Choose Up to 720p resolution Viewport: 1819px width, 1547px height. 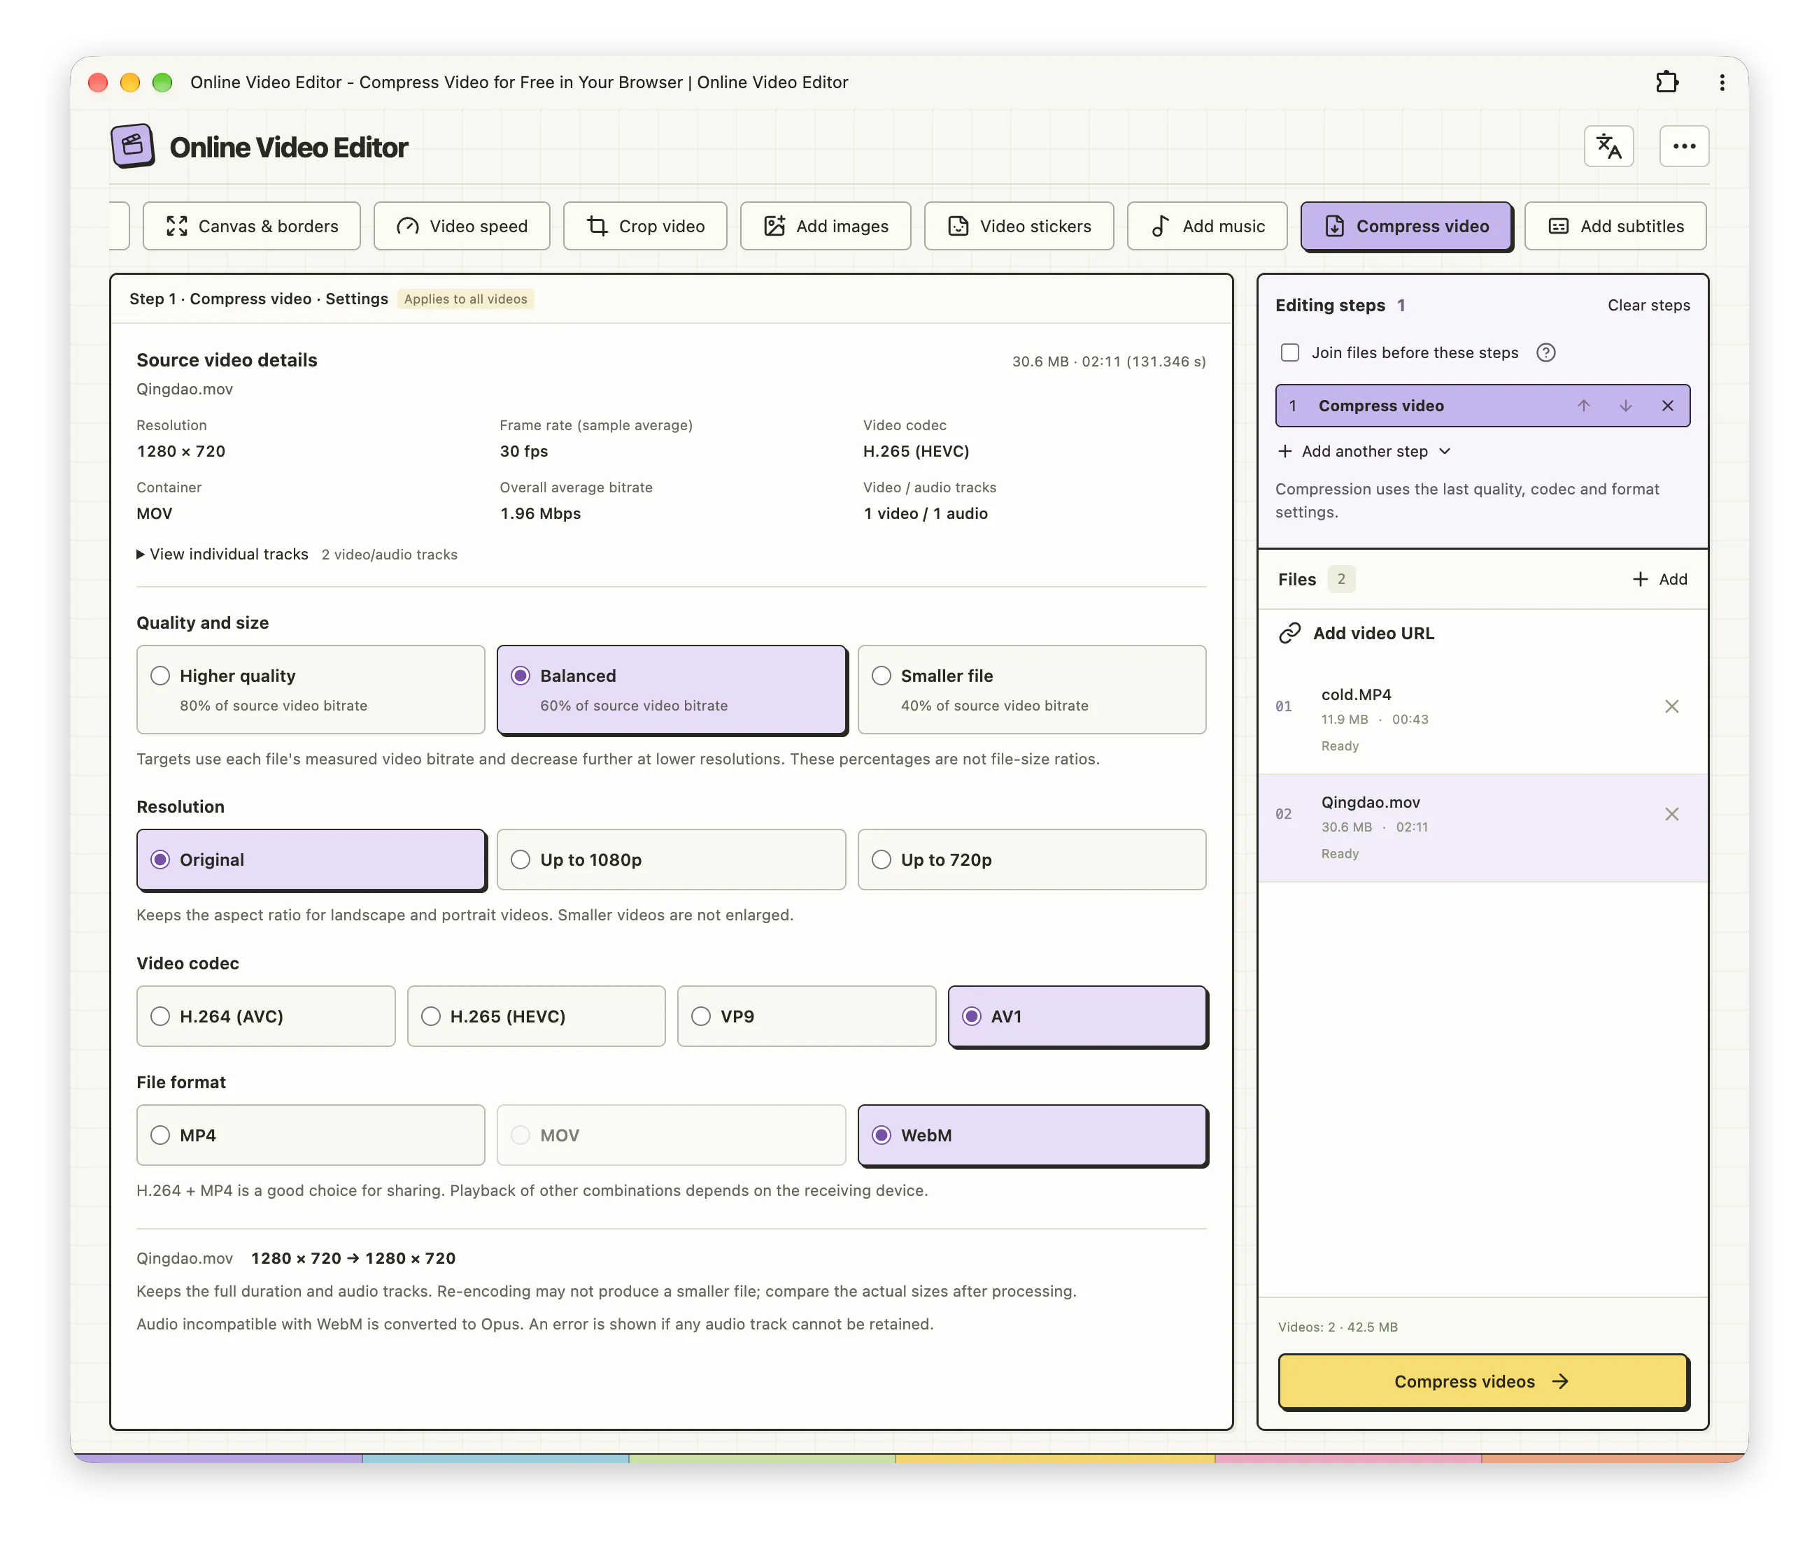point(1031,860)
